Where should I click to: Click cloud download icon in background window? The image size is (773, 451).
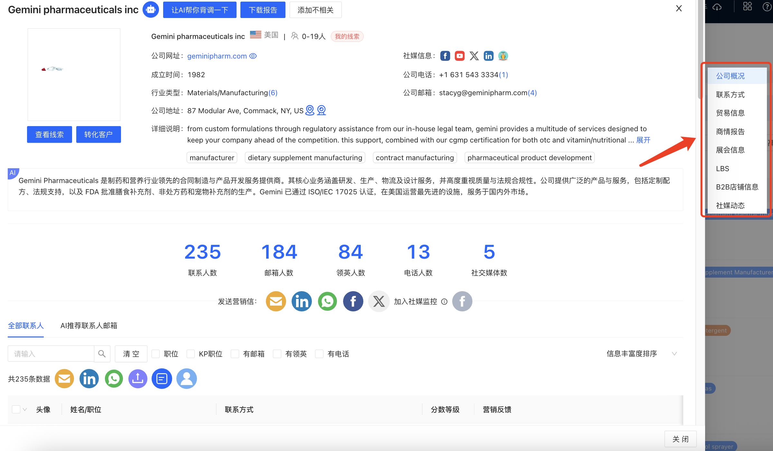tap(717, 7)
